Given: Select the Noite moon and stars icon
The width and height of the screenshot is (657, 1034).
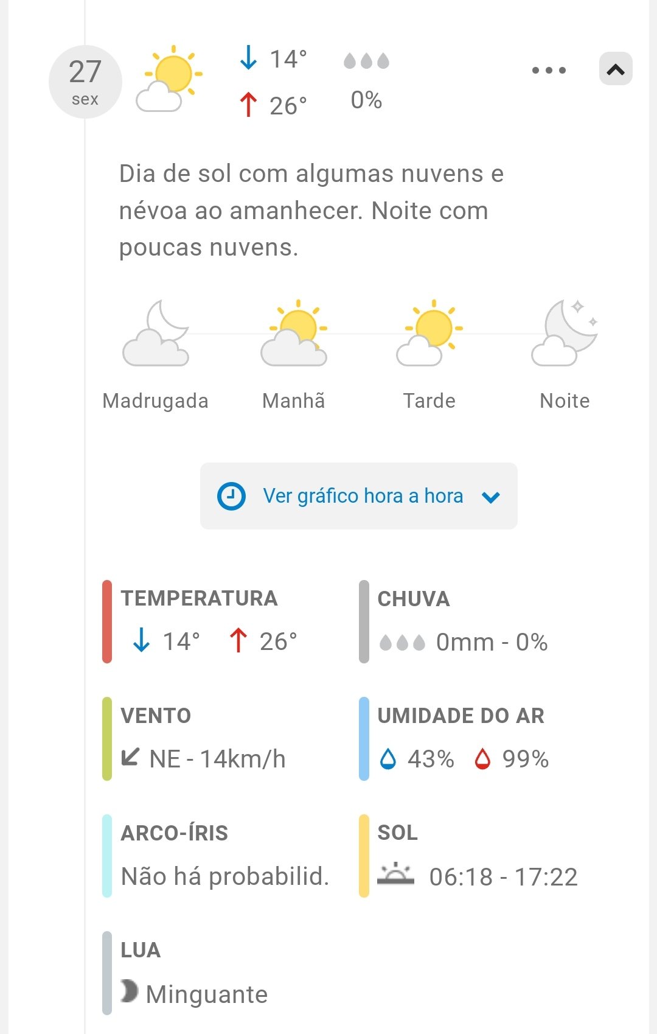Looking at the screenshot, I should pos(565,334).
